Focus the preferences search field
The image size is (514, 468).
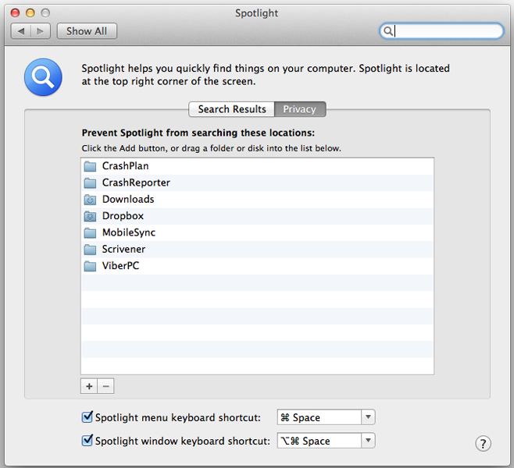(441, 31)
